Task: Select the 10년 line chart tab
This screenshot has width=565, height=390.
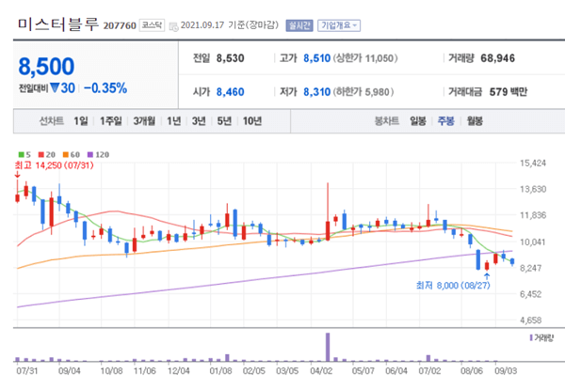Action: 251,121
